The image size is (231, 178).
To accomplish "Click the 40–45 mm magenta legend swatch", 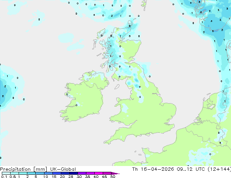I will [99, 173].
